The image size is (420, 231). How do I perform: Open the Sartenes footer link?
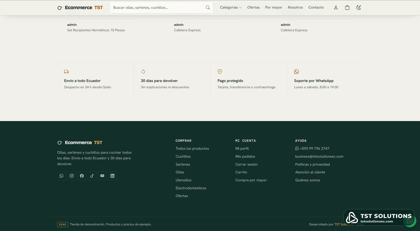tap(183, 164)
